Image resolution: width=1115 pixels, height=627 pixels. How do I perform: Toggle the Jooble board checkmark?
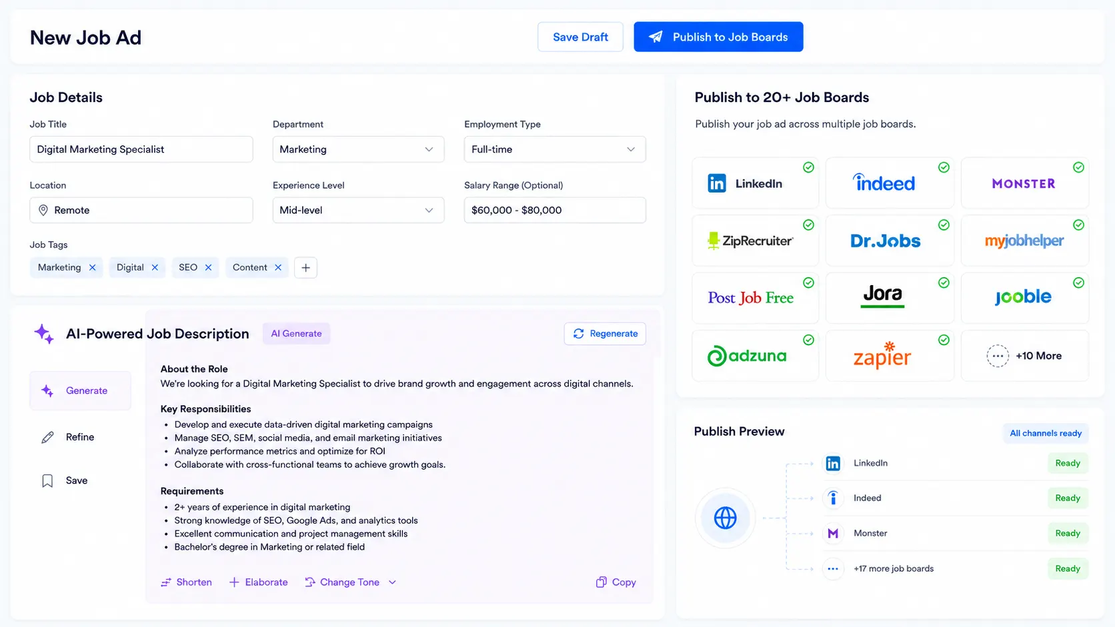(x=1078, y=283)
